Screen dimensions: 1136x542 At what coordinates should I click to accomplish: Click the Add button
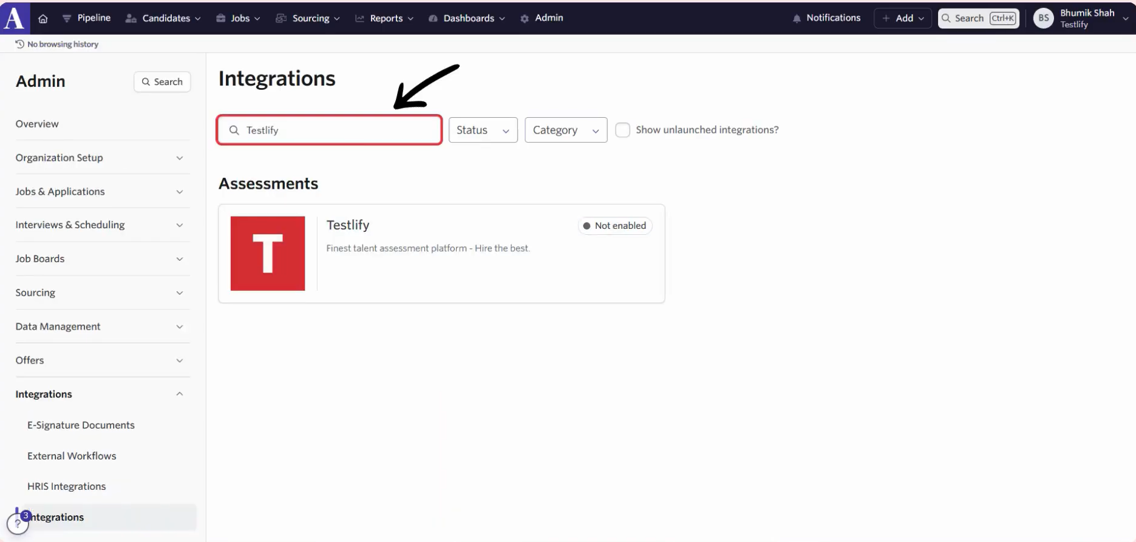tap(903, 18)
